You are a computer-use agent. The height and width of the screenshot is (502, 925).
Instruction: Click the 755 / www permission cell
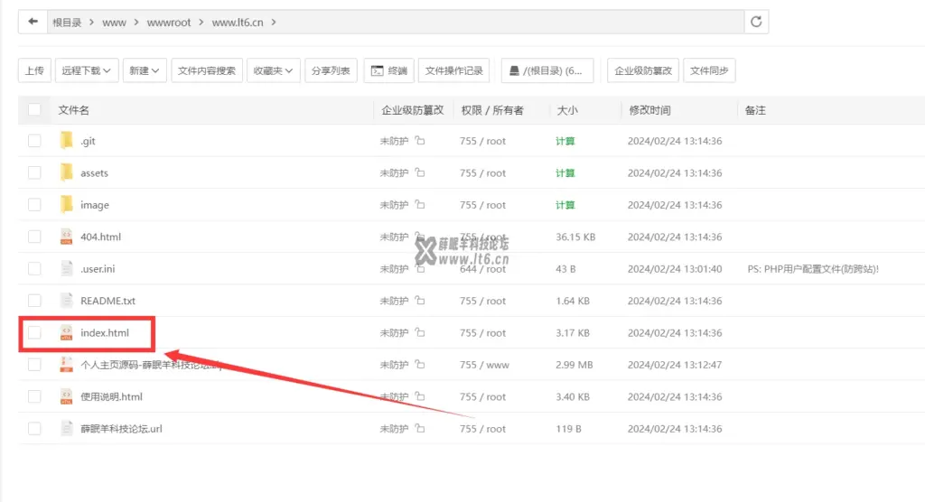(484, 365)
